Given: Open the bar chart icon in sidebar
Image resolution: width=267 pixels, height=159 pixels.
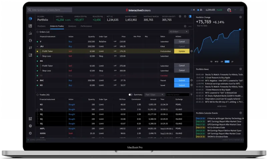Looking at the screenshot, I should pyautogui.click(x=30, y=33).
